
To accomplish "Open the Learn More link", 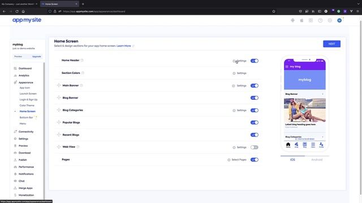I will 123,46.
